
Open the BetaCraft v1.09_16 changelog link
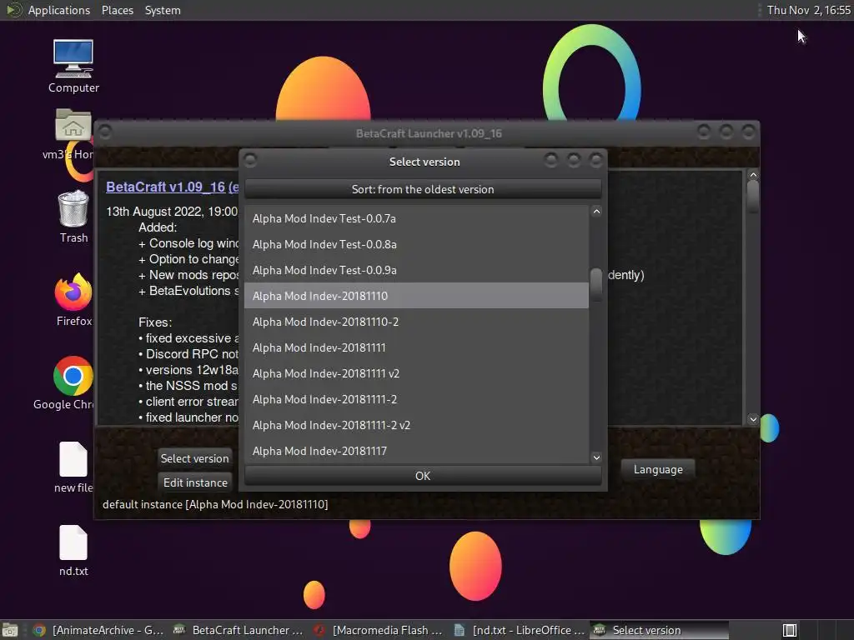pos(172,187)
